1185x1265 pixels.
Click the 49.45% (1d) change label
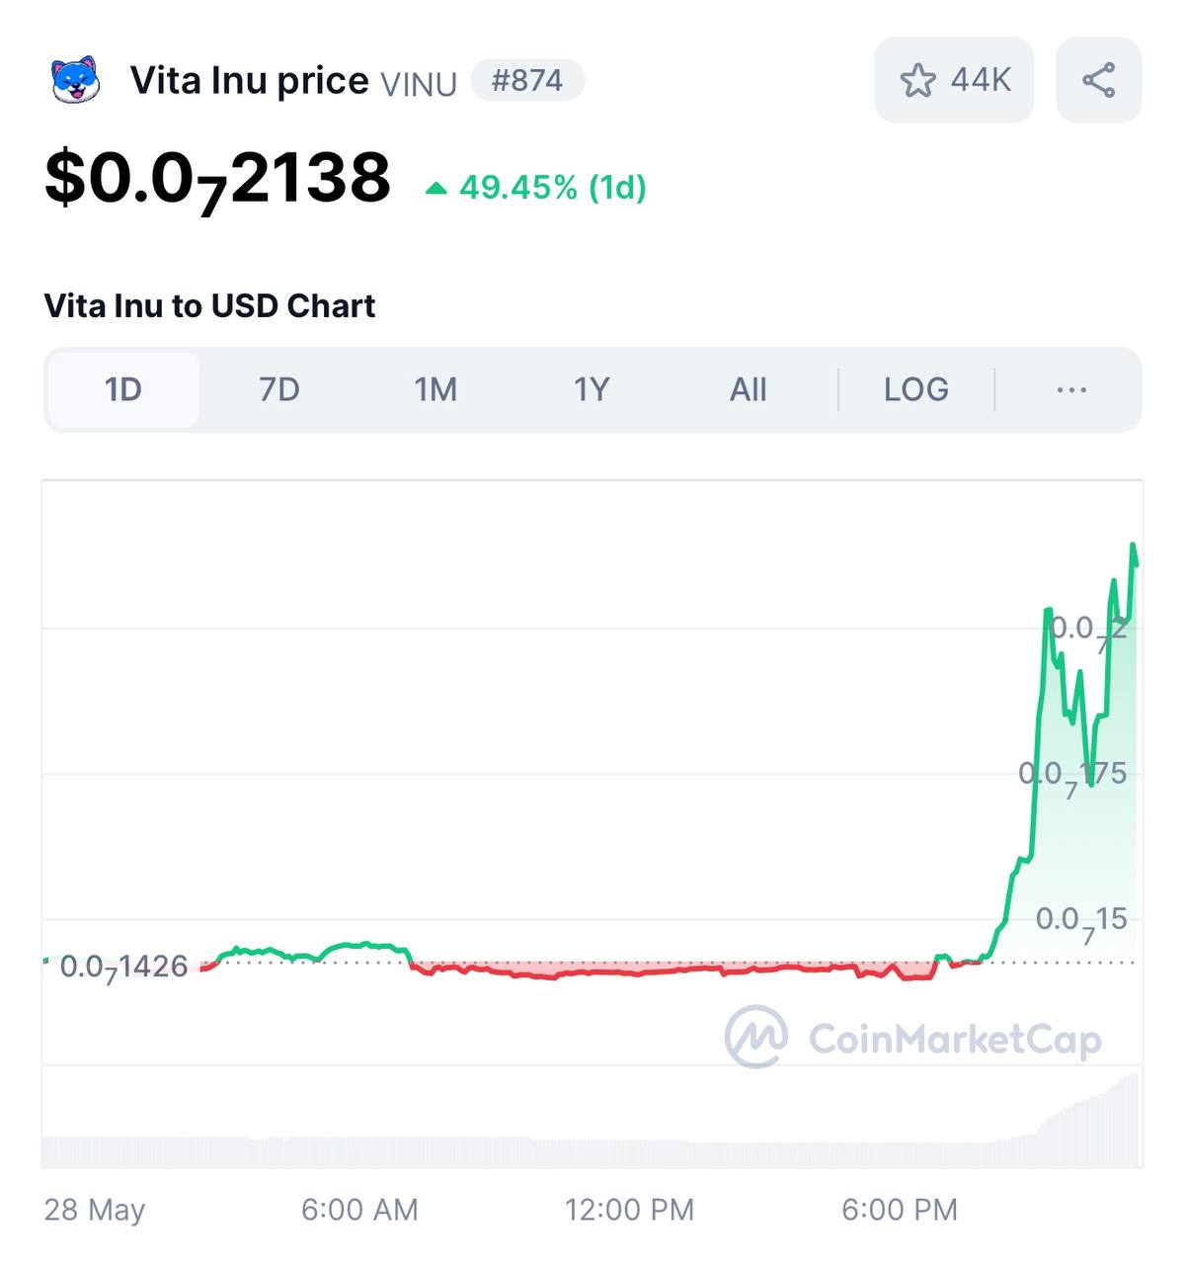tap(553, 187)
